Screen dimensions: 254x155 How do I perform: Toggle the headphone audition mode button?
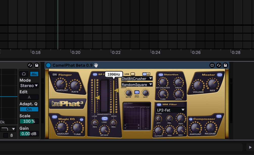click(24, 74)
